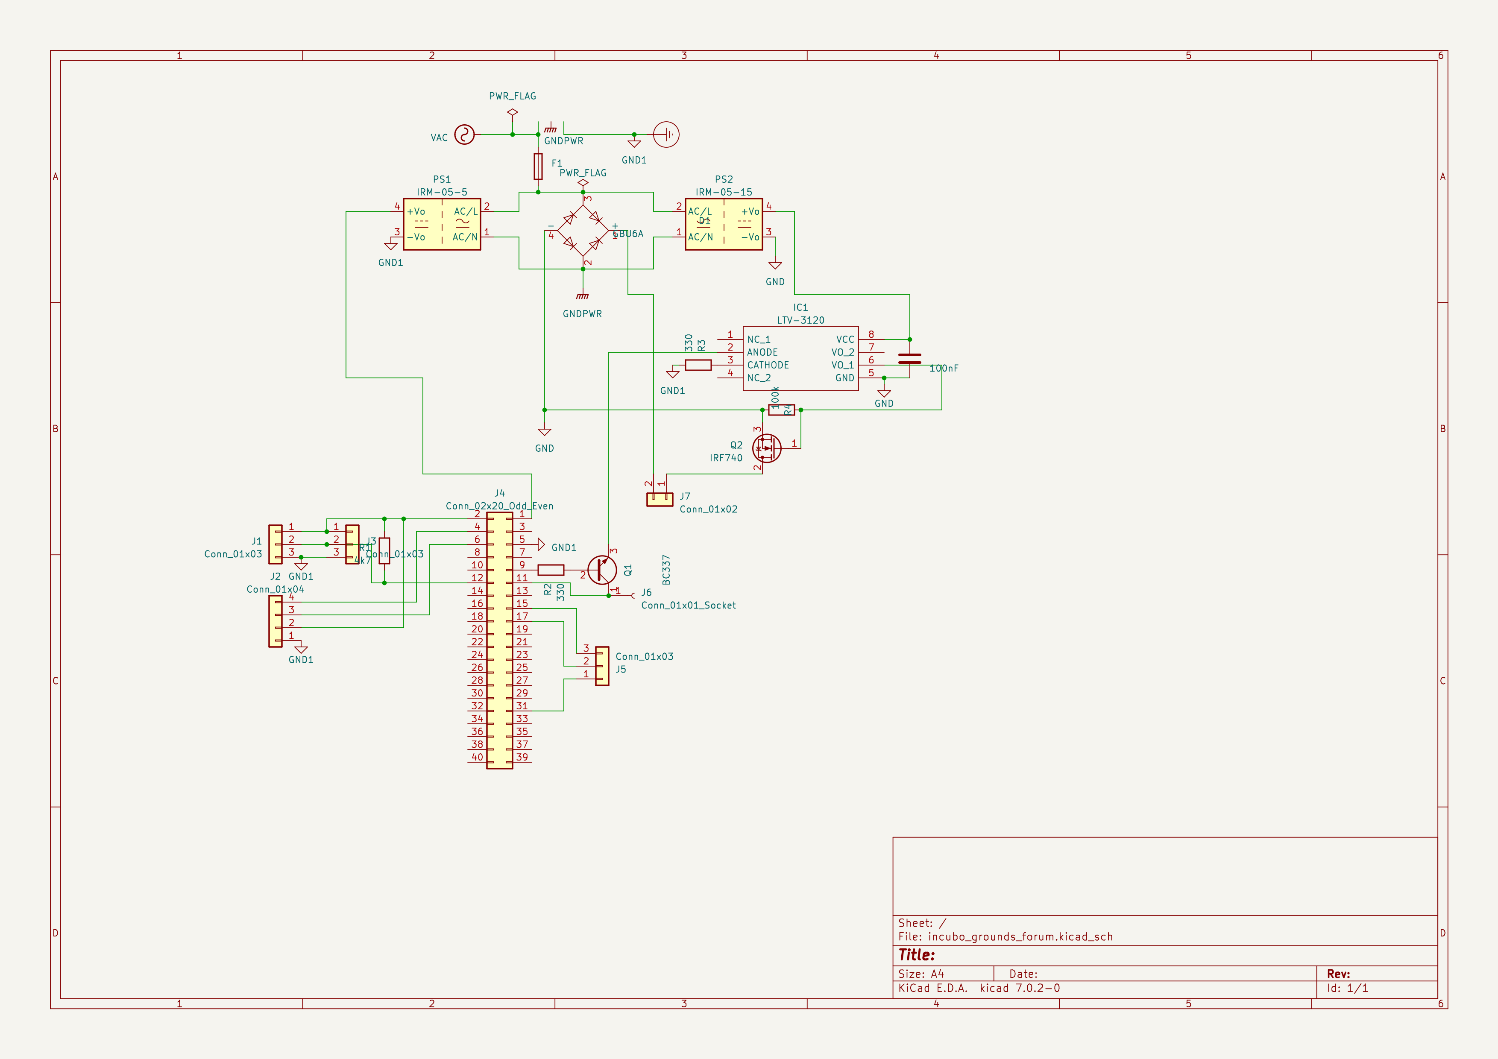Select the R4 100k resistor
This screenshot has height=1059, width=1498.
(782, 410)
